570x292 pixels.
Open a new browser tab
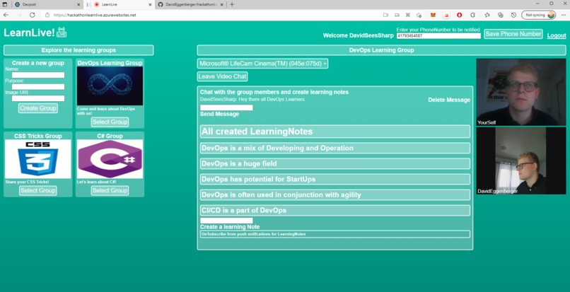232,5
